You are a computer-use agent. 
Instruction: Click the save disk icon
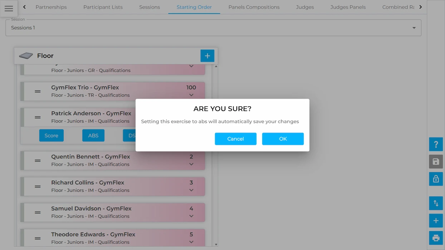436,162
